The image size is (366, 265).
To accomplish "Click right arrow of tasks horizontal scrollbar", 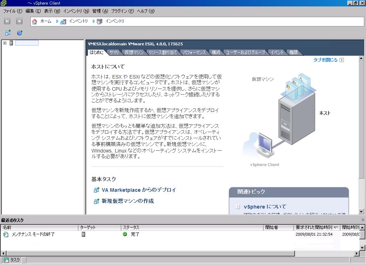I will [356, 253].
